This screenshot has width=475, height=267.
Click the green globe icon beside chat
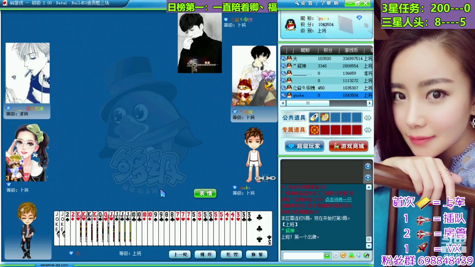point(367,256)
